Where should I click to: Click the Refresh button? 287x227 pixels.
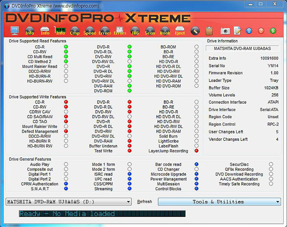coord(144,202)
